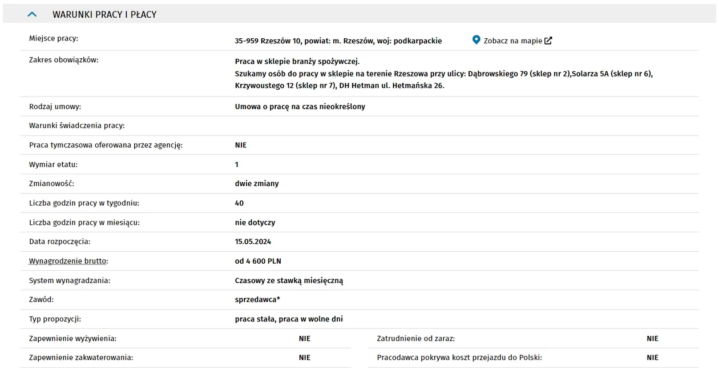Click NIE value for Zapewnienie wyżywienia
719x382 pixels.
coord(305,339)
